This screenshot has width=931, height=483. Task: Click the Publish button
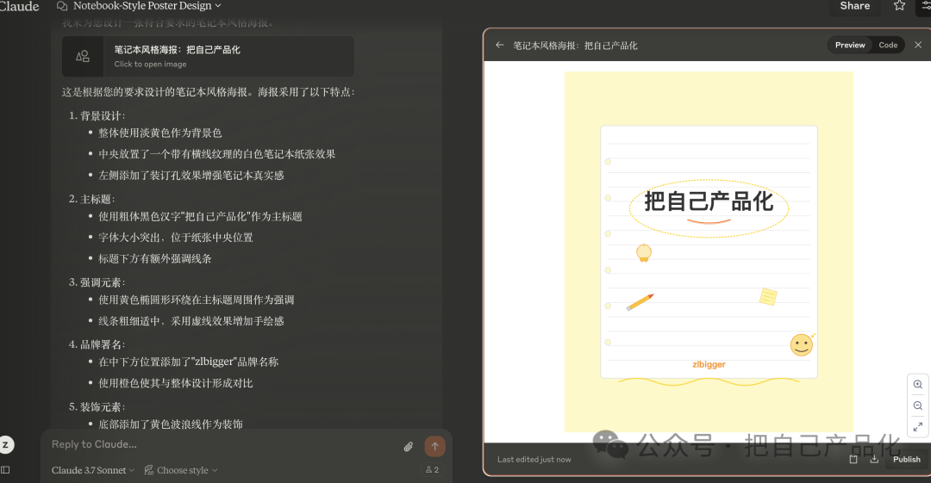(x=906, y=459)
